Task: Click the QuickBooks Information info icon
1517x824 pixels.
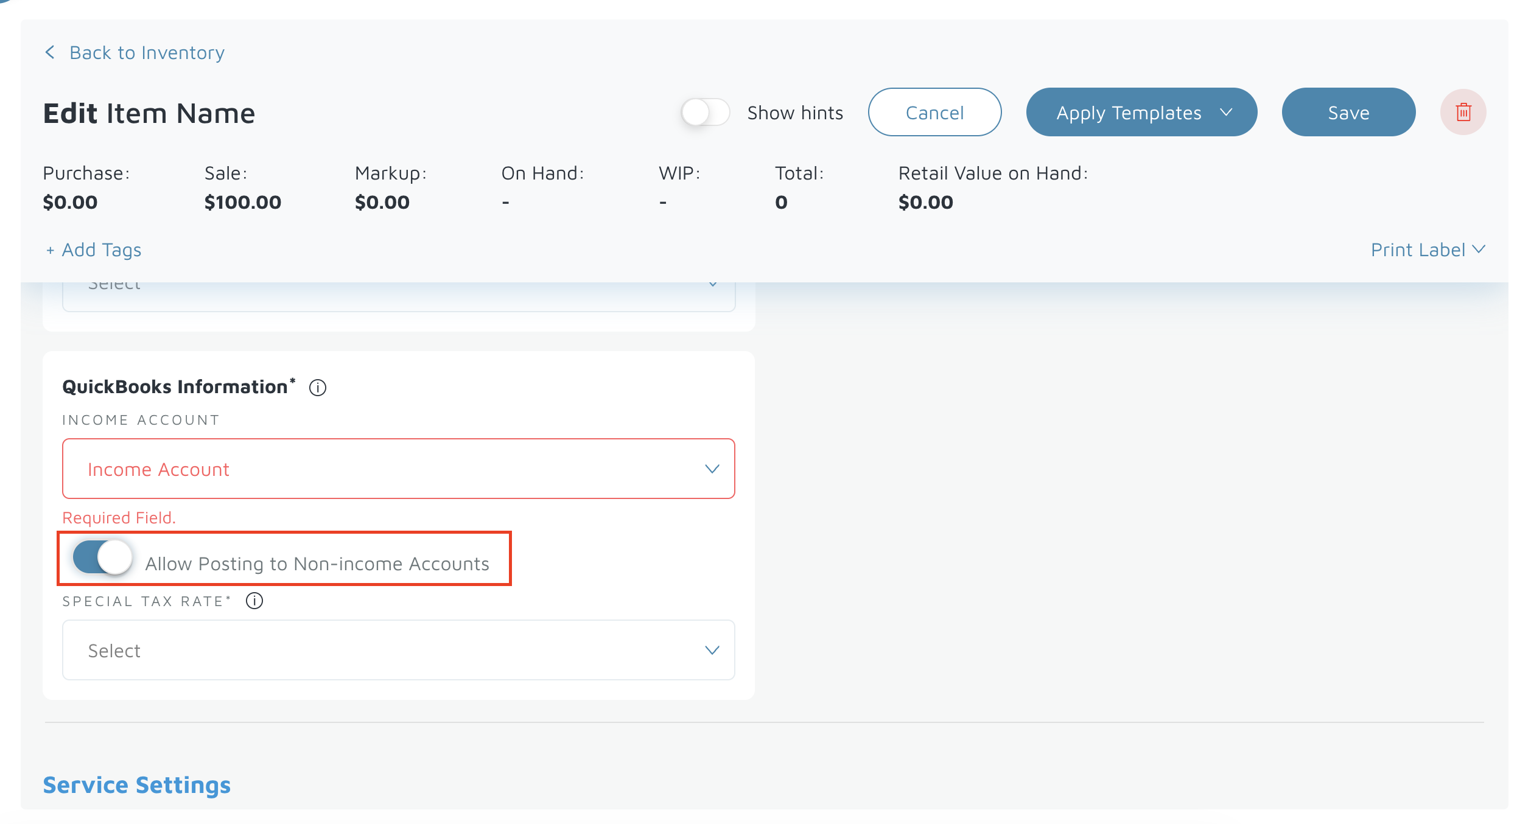Action: [x=318, y=388]
